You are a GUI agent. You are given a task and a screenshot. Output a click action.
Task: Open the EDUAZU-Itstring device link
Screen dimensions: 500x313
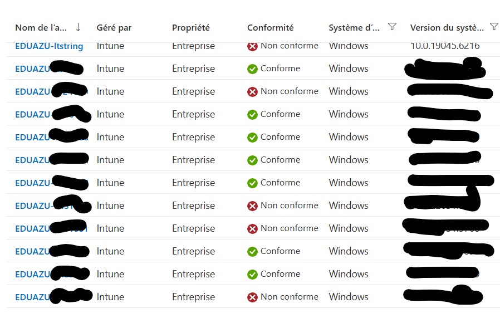[49, 46]
